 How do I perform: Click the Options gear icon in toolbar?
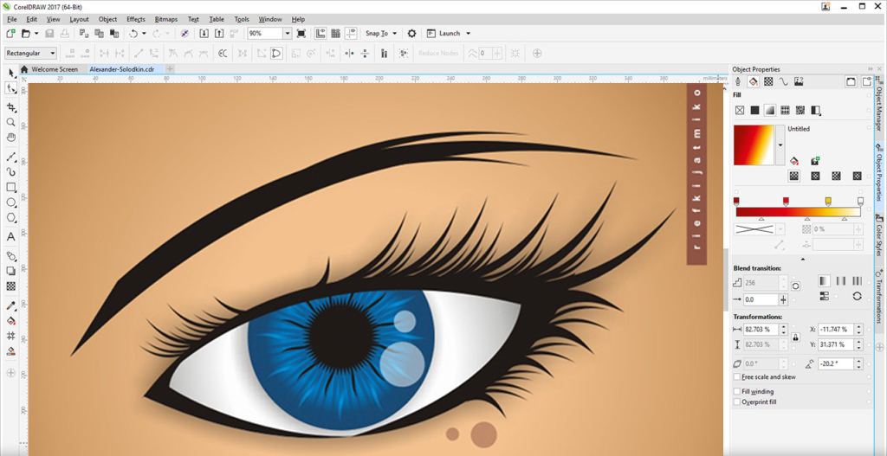pyautogui.click(x=411, y=33)
